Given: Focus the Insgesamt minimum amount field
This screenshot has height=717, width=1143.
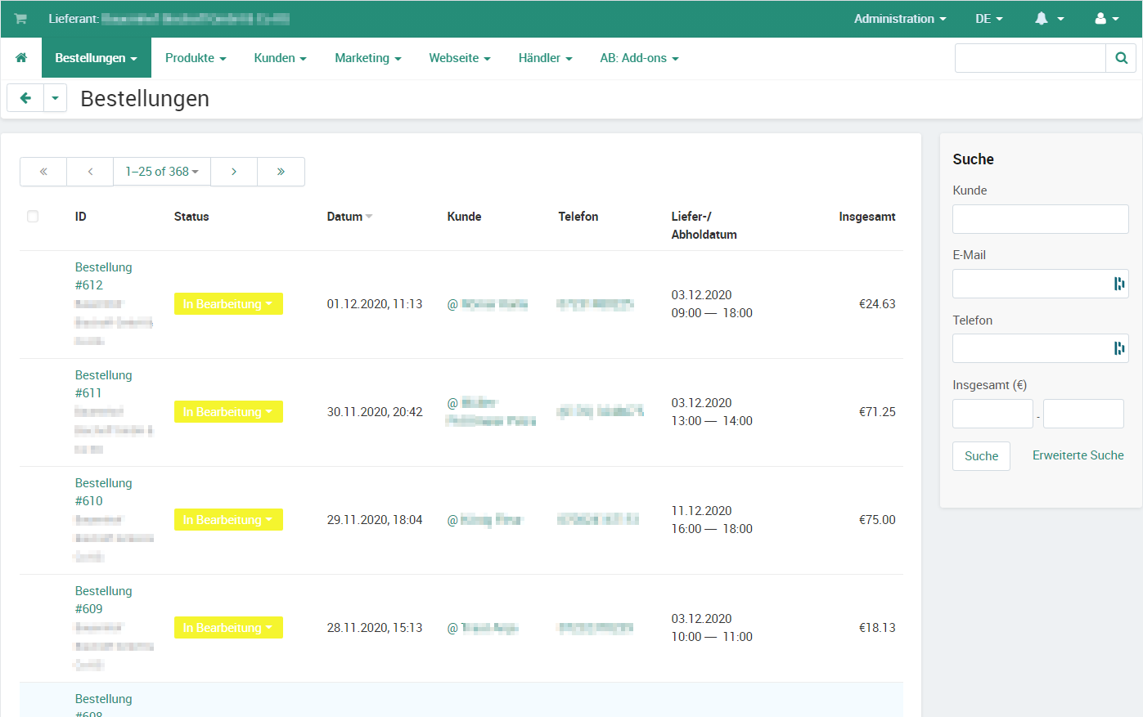Looking at the screenshot, I should tap(992, 414).
